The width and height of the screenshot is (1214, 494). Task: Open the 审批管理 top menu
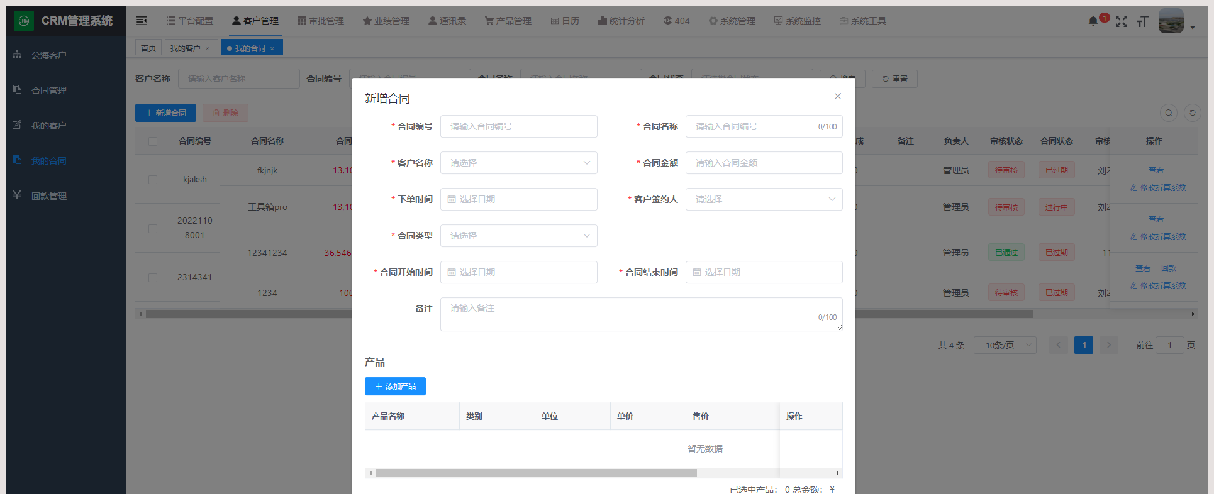321,21
